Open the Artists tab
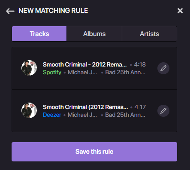The image size is (190, 170). (x=149, y=34)
